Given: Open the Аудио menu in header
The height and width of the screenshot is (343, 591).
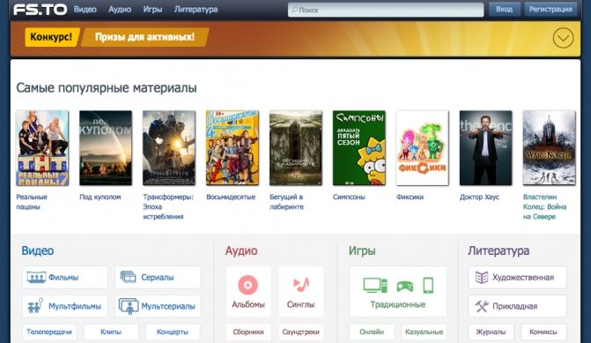Looking at the screenshot, I should (120, 10).
